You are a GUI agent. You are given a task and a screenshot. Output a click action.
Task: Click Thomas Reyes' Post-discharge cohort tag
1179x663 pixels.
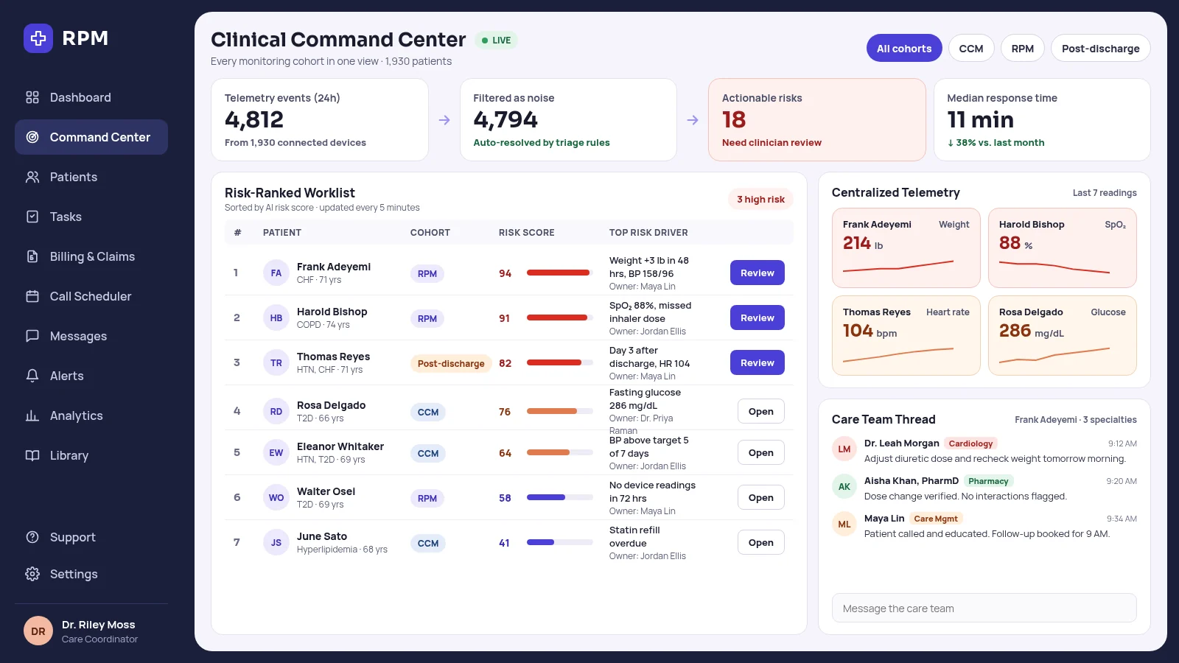451,363
